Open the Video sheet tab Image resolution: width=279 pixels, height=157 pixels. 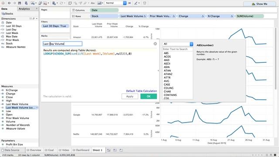click(64, 150)
